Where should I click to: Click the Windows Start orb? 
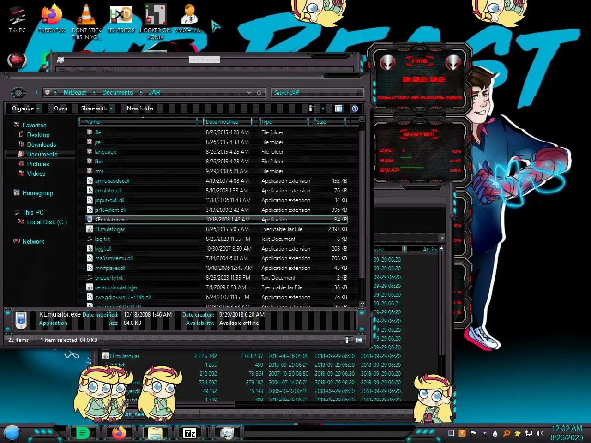tap(12, 433)
